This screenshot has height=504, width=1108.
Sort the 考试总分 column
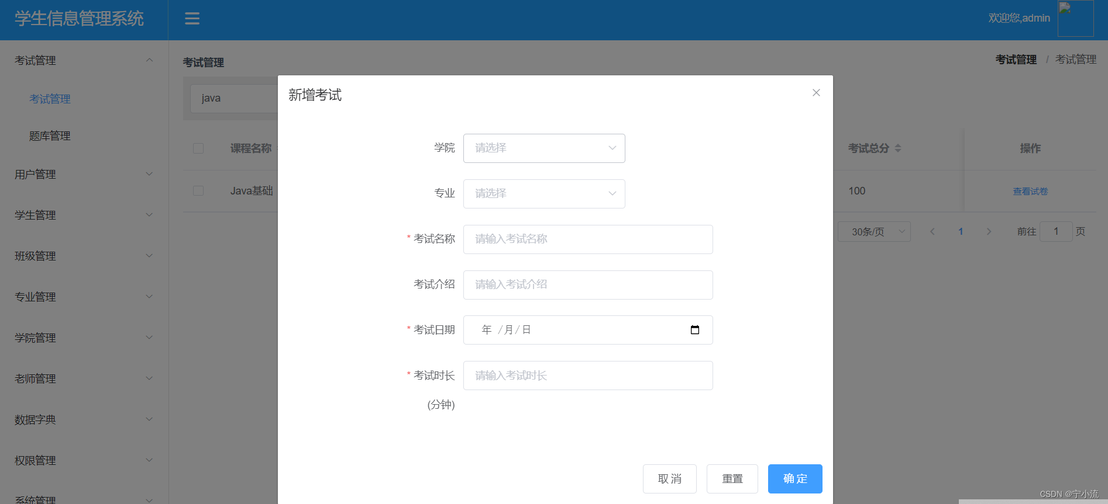(898, 148)
